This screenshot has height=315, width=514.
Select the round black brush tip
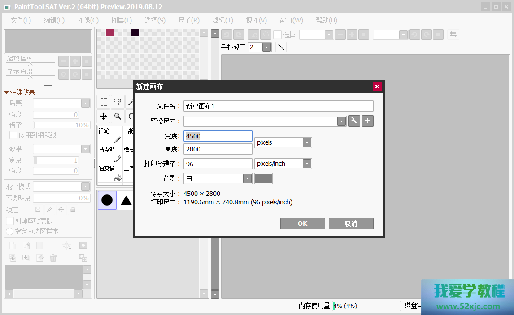[x=107, y=200]
